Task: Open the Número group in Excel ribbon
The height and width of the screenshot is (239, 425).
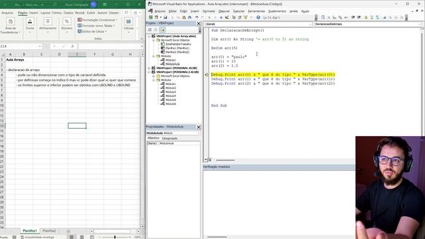Action: (x=66, y=26)
